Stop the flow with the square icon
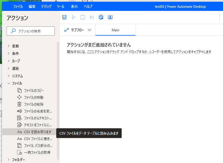 pyautogui.click(x=83, y=17)
